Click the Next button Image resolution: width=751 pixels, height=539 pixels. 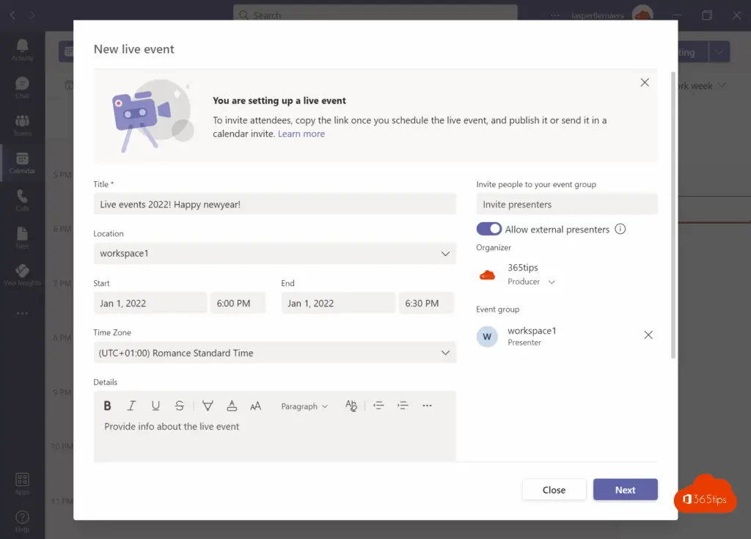coord(625,490)
